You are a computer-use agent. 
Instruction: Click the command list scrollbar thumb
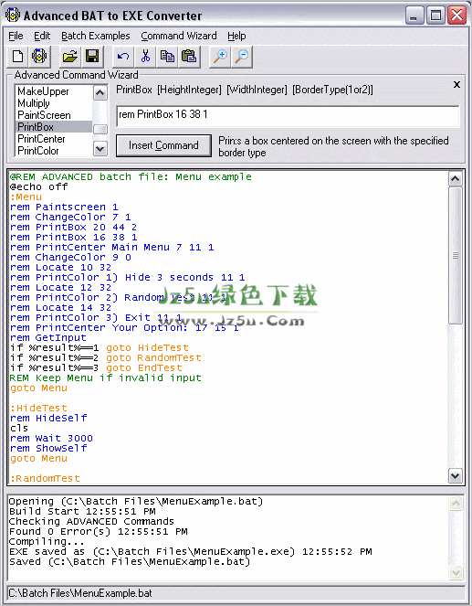coord(100,130)
